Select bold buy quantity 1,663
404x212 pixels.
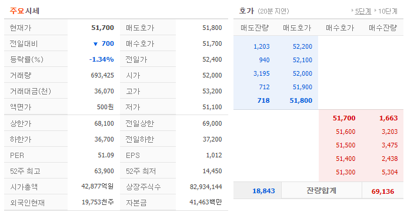(389, 118)
